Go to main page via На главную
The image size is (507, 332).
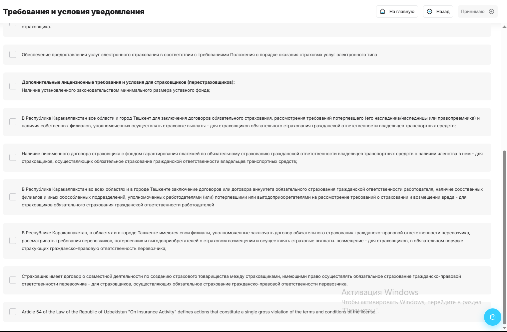397,11
